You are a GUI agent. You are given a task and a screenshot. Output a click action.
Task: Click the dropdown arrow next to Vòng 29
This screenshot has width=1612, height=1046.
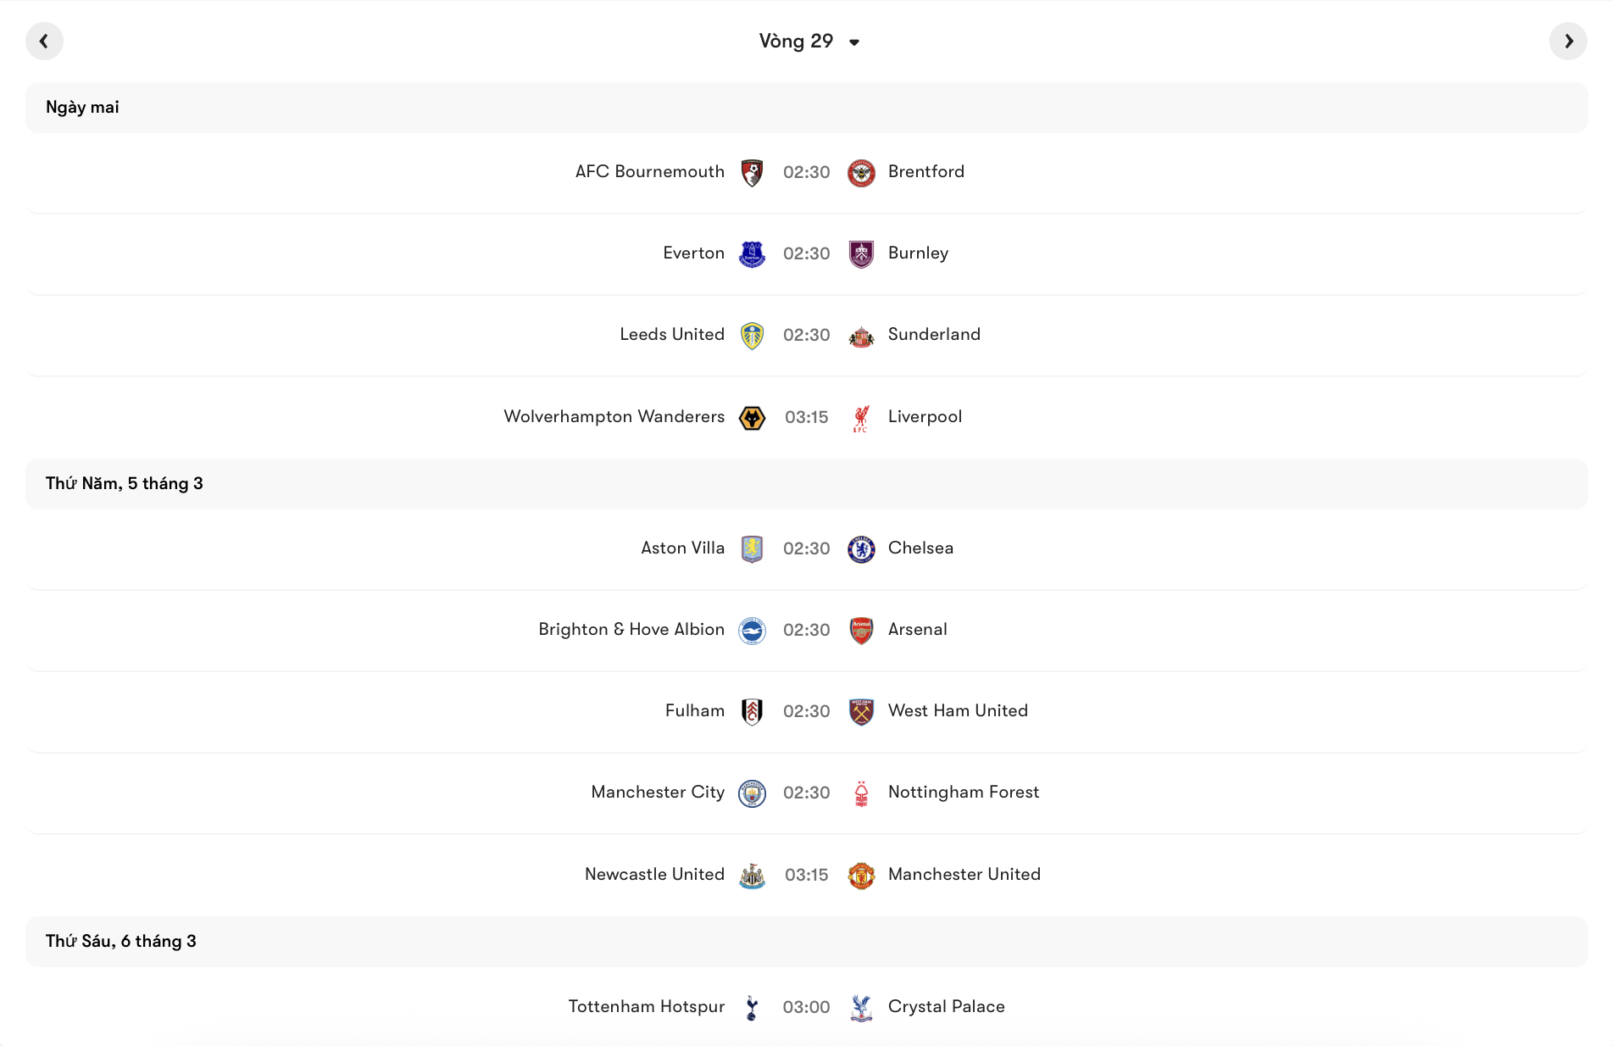coord(856,42)
